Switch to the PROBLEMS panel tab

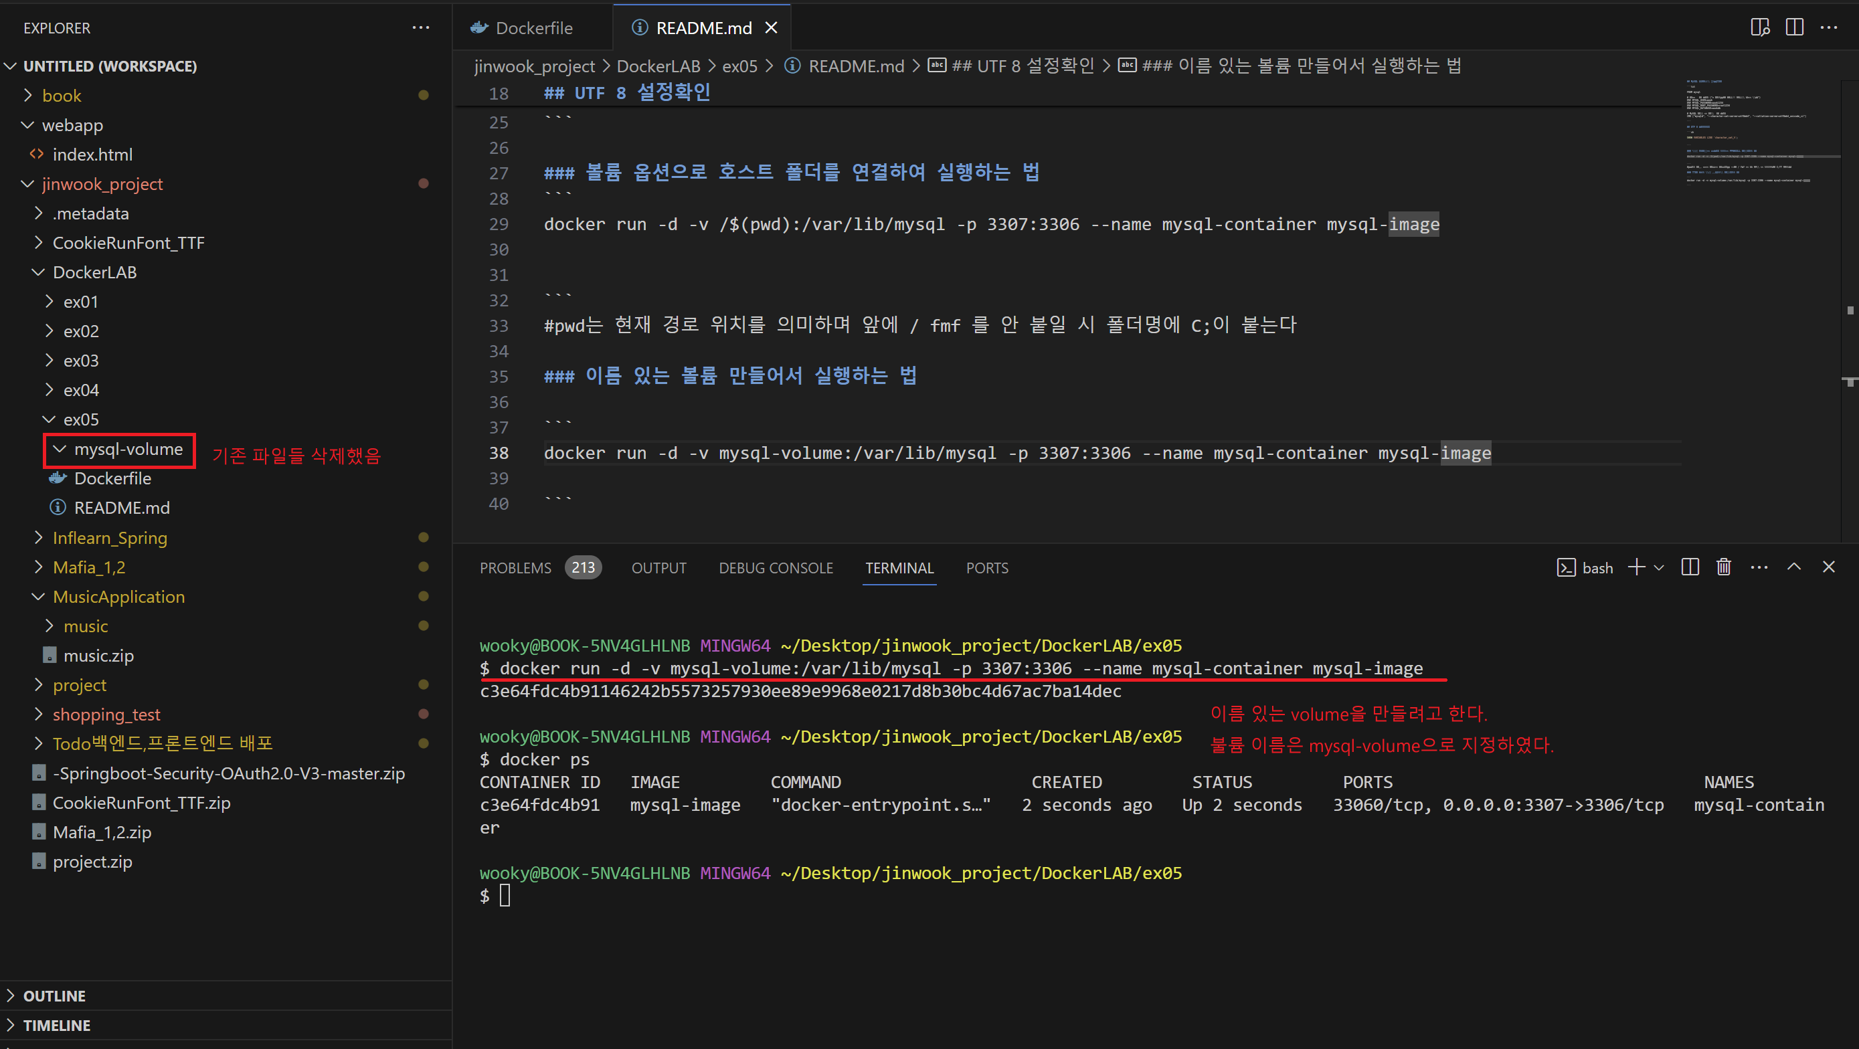515,568
